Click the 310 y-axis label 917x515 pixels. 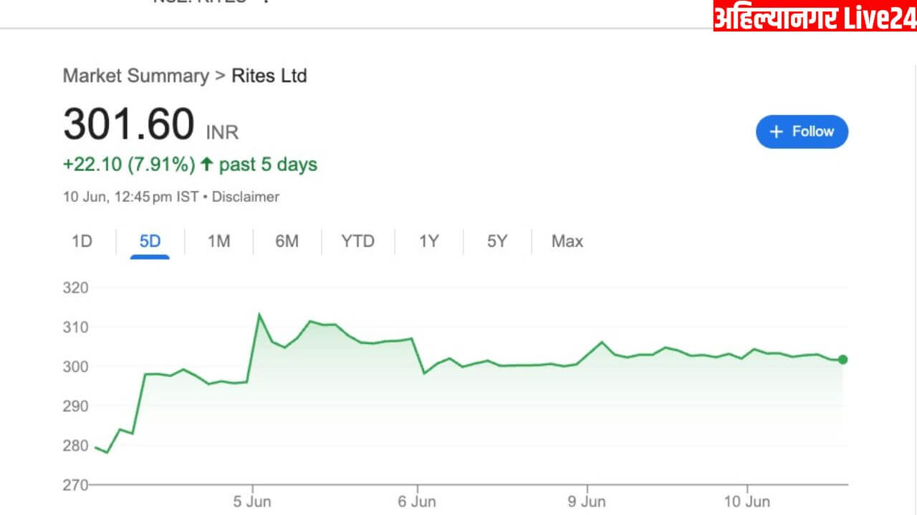click(75, 328)
